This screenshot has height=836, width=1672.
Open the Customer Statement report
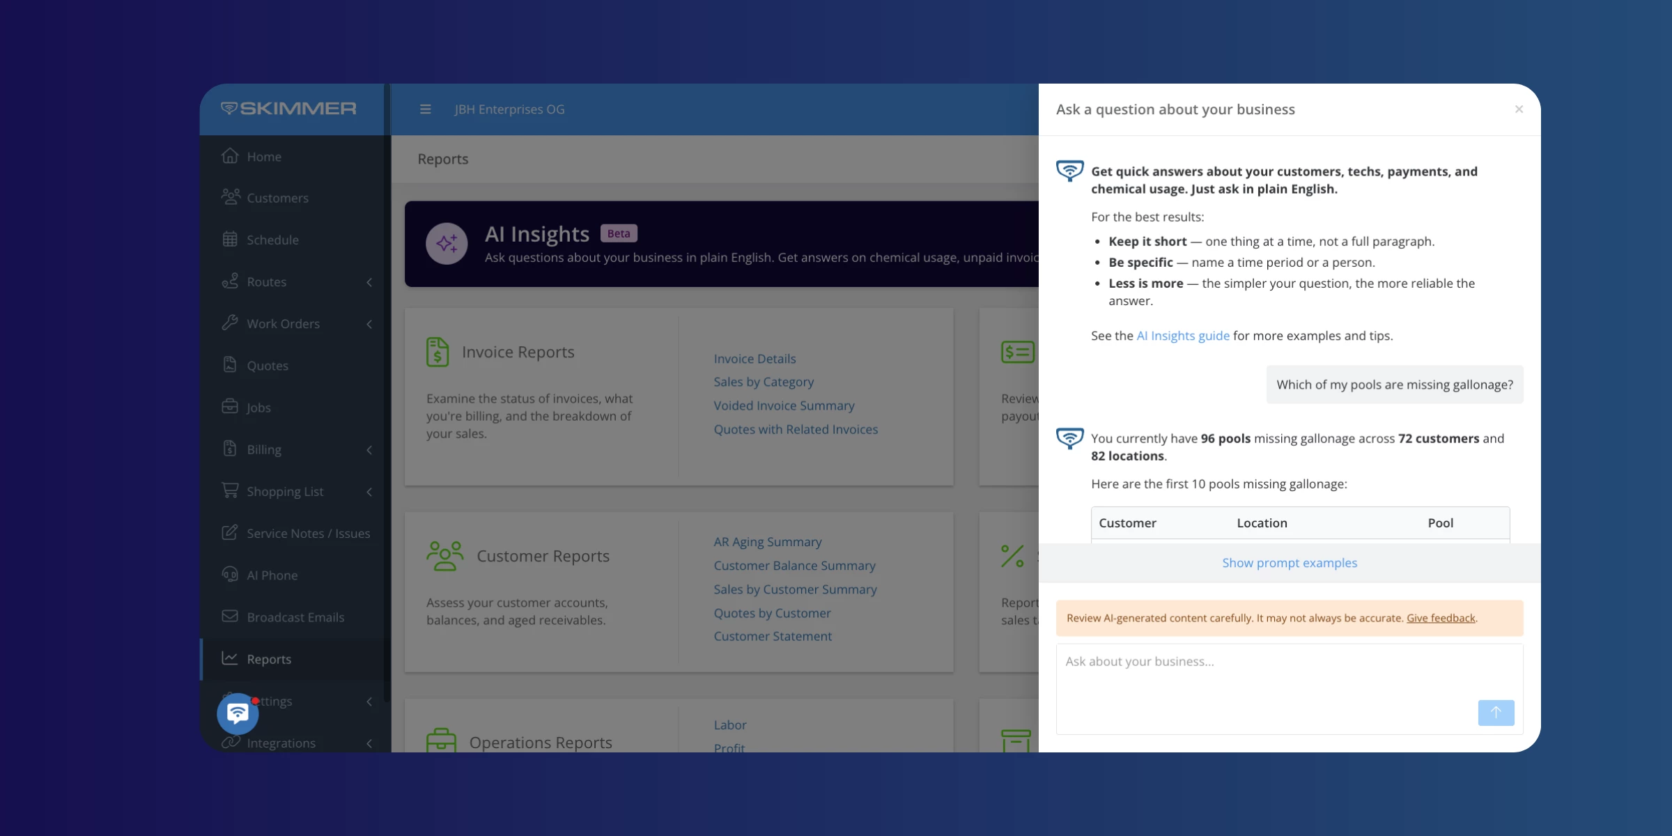pos(773,636)
